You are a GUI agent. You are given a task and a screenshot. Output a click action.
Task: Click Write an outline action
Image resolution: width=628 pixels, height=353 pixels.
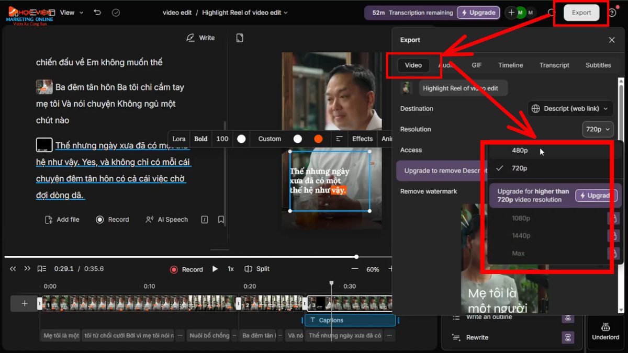[489, 317]
